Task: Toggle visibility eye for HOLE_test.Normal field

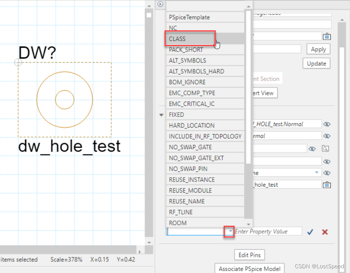Action: pos(326,124)
